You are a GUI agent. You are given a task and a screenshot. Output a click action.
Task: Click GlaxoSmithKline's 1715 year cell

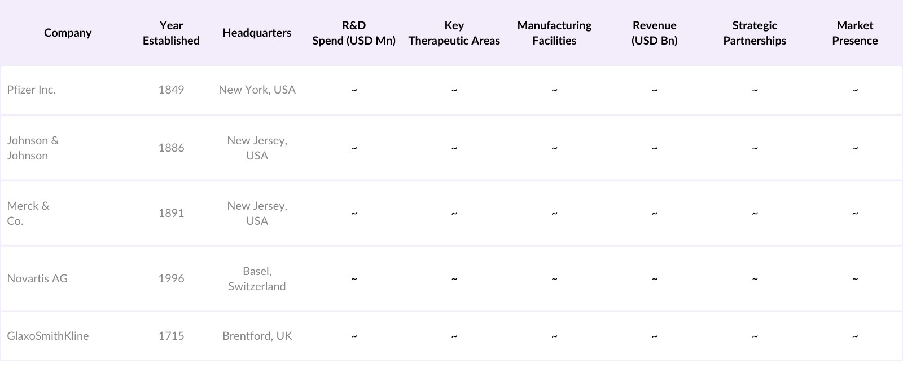point(171,336)
